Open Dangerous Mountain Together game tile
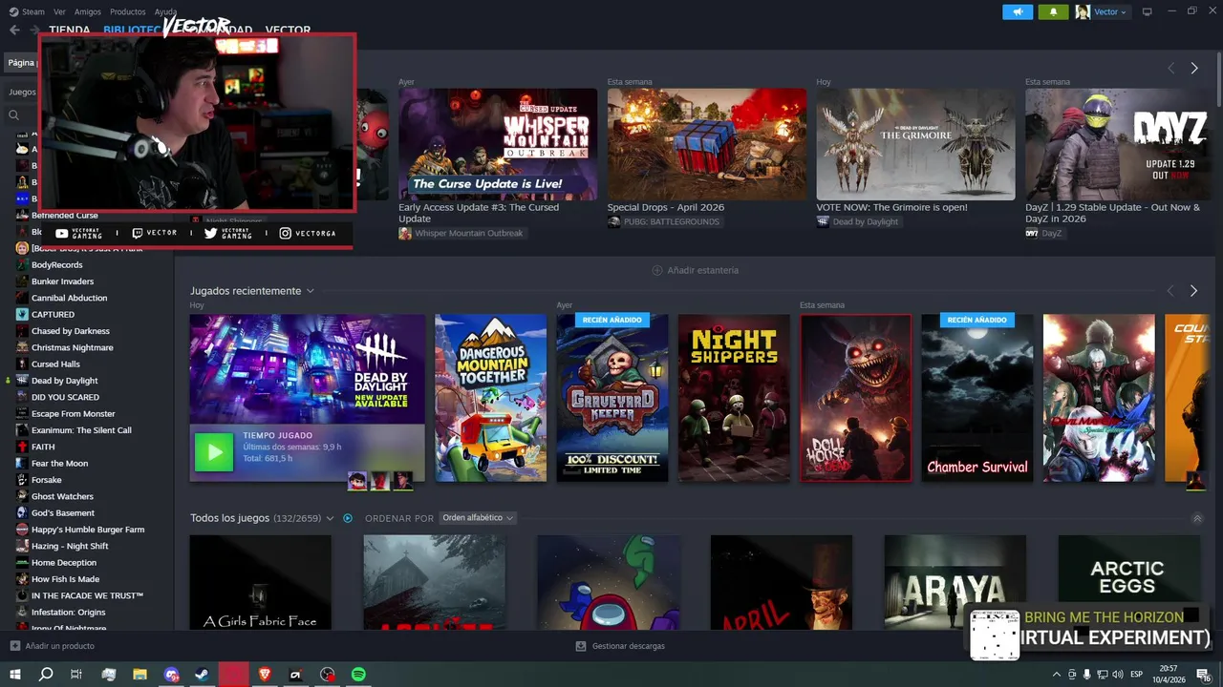 (x=491, y=398)
